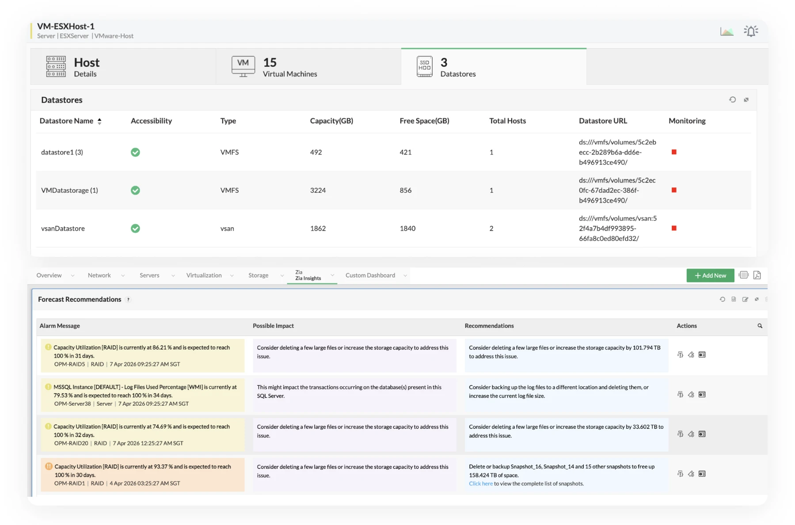Open workflow icon for OPM-Server38 alarm
795x525 pixels.
point(680,394)
